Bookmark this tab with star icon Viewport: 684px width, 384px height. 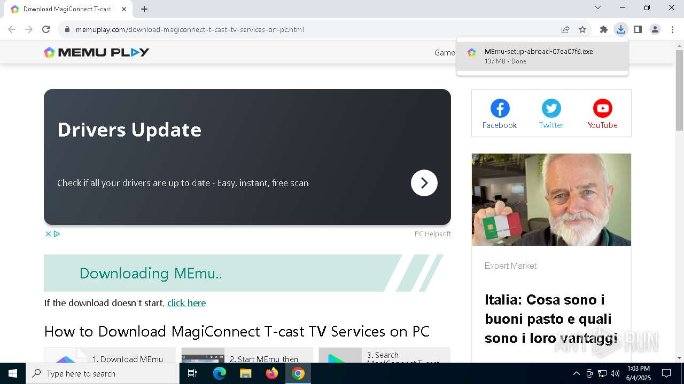(x=582, y=29)
